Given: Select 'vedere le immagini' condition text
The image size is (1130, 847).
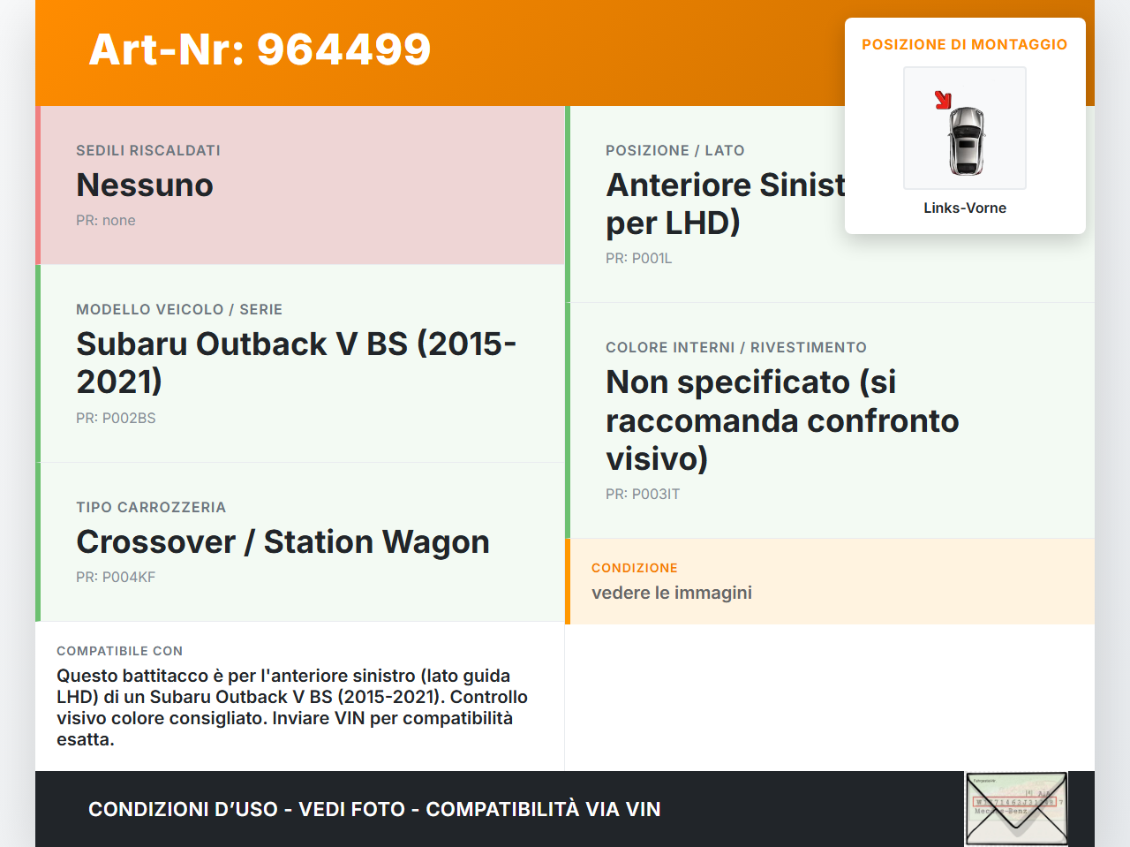Looking at the screenshot, I should click(672, 593).
